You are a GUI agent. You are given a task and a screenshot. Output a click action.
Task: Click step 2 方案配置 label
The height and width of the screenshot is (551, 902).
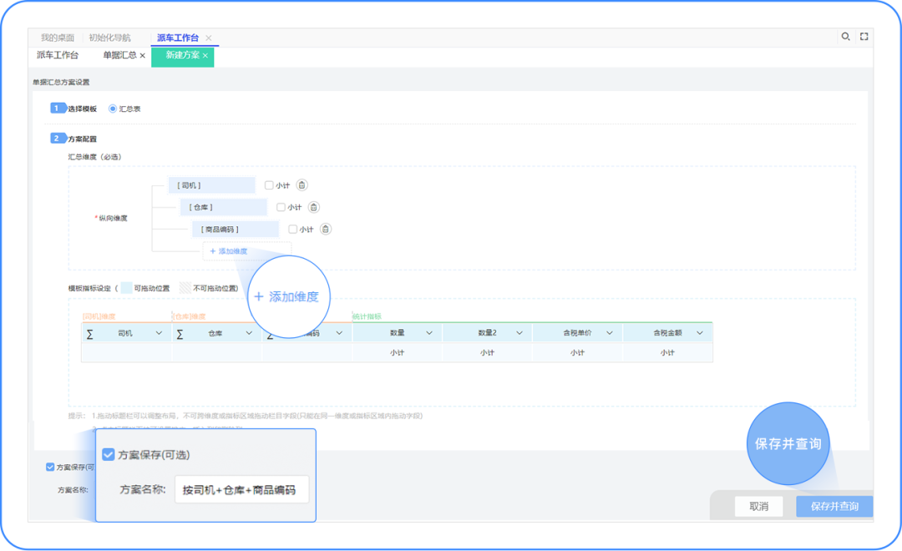[82, 139]
